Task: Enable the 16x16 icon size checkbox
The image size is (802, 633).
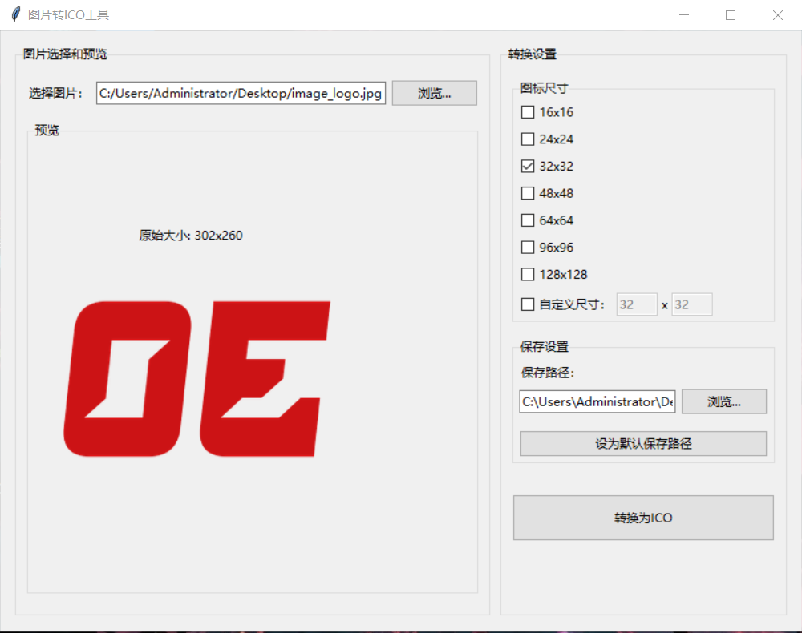Action: point(528,112)
